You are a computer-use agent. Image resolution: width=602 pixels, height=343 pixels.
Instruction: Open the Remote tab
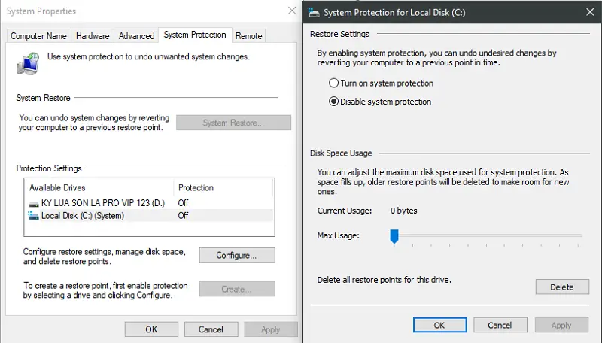tap(248, 36)
